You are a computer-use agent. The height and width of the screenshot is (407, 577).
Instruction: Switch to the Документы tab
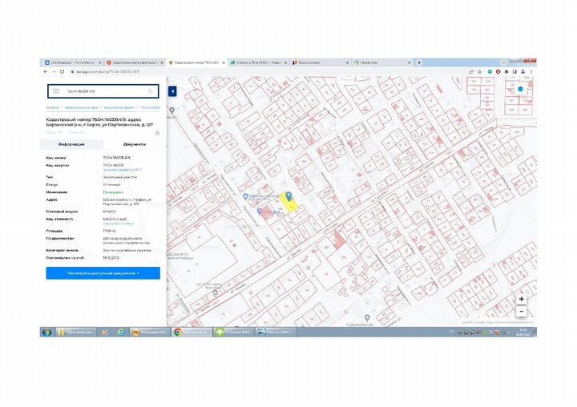[x=134, y=144]
